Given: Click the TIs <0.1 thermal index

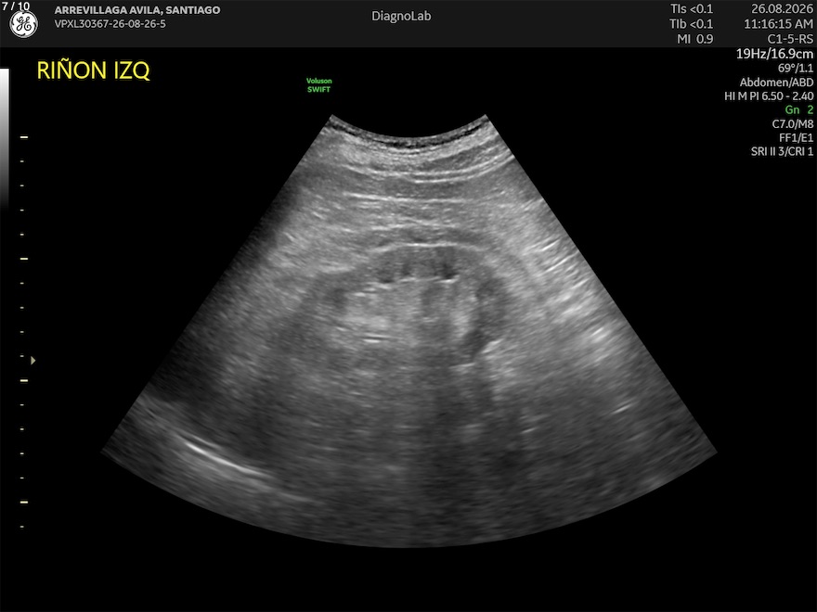Looking at the screenshot, I should (692, 9).
